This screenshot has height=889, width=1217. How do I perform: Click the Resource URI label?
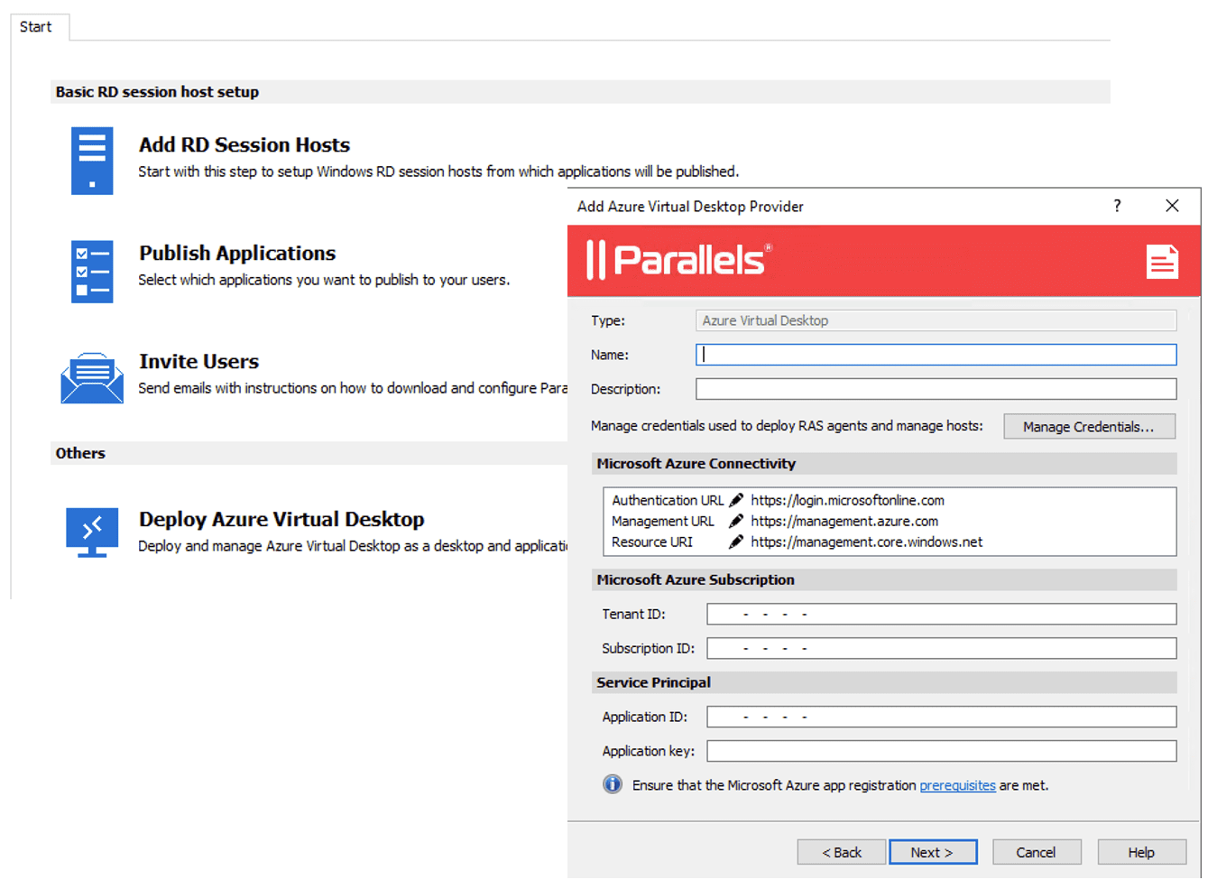pos(652,542)
